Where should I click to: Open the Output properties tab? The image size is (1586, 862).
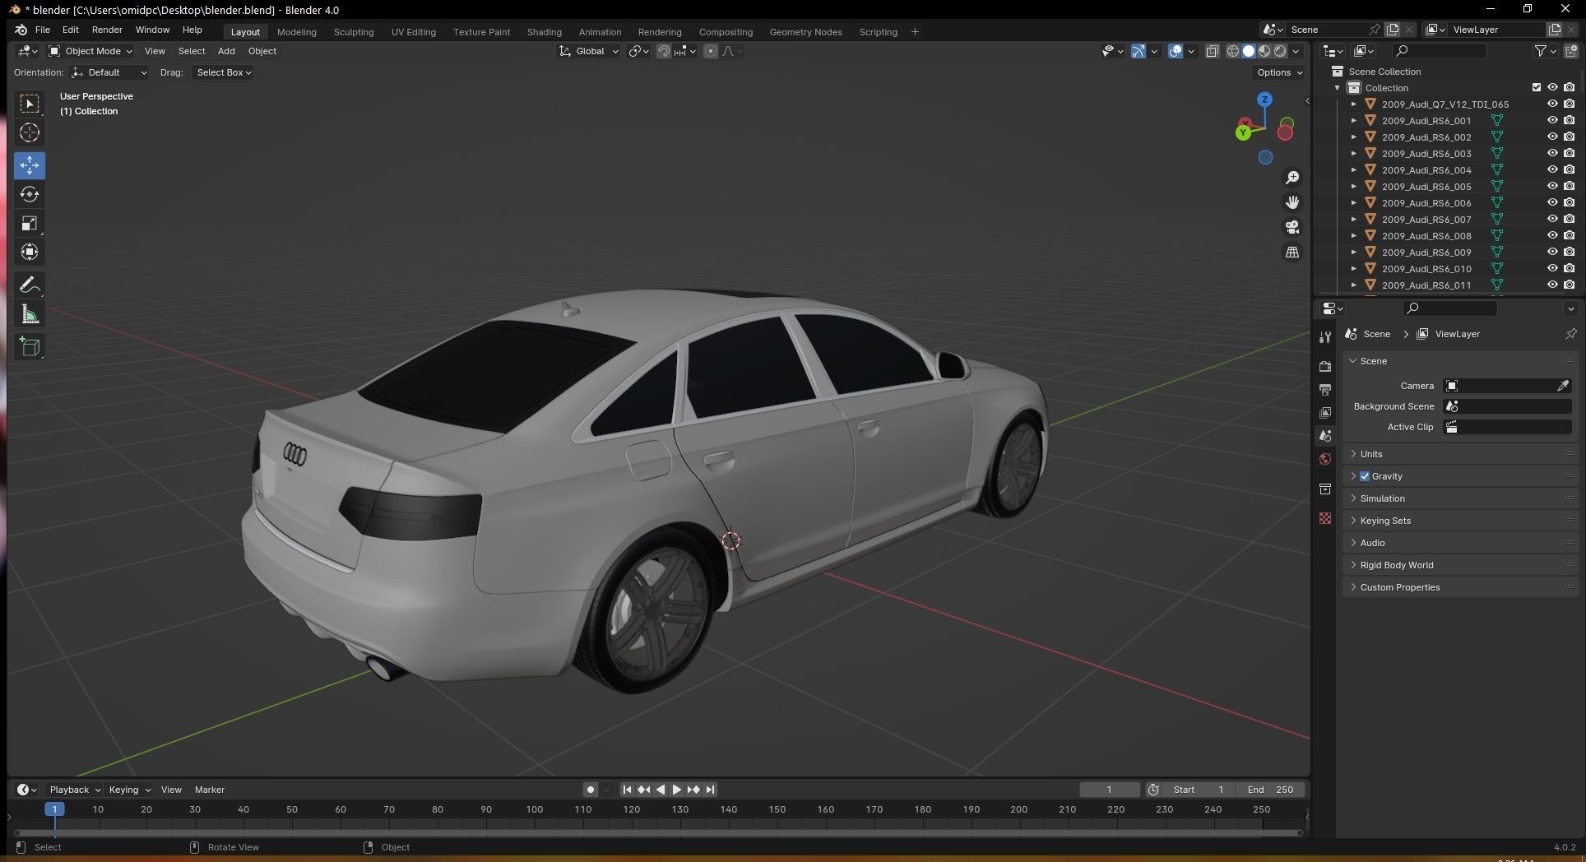click(x=1325, y=389)
